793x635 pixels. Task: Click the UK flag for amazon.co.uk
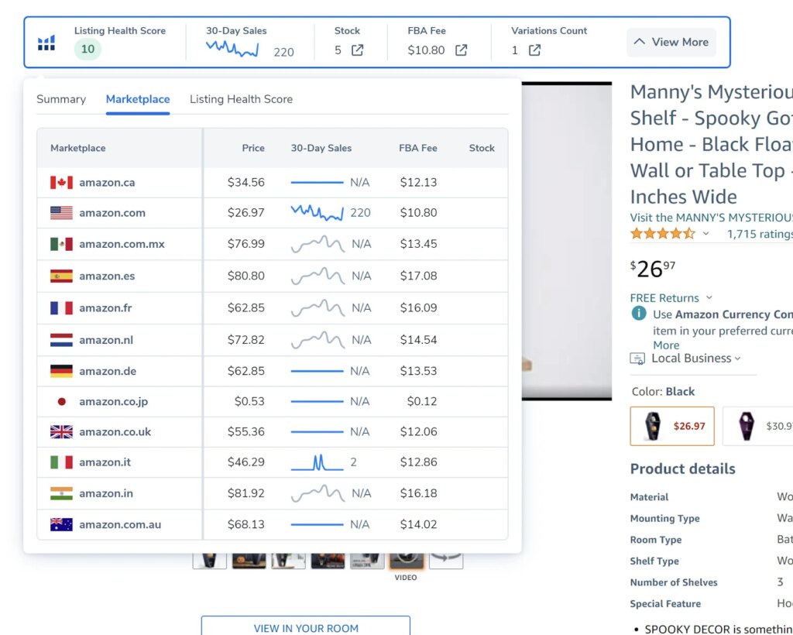click(x=61, y=432)
